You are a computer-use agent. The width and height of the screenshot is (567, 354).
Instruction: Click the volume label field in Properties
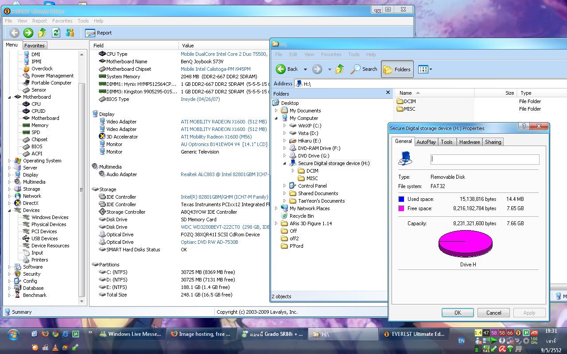(x=485, y=159)
